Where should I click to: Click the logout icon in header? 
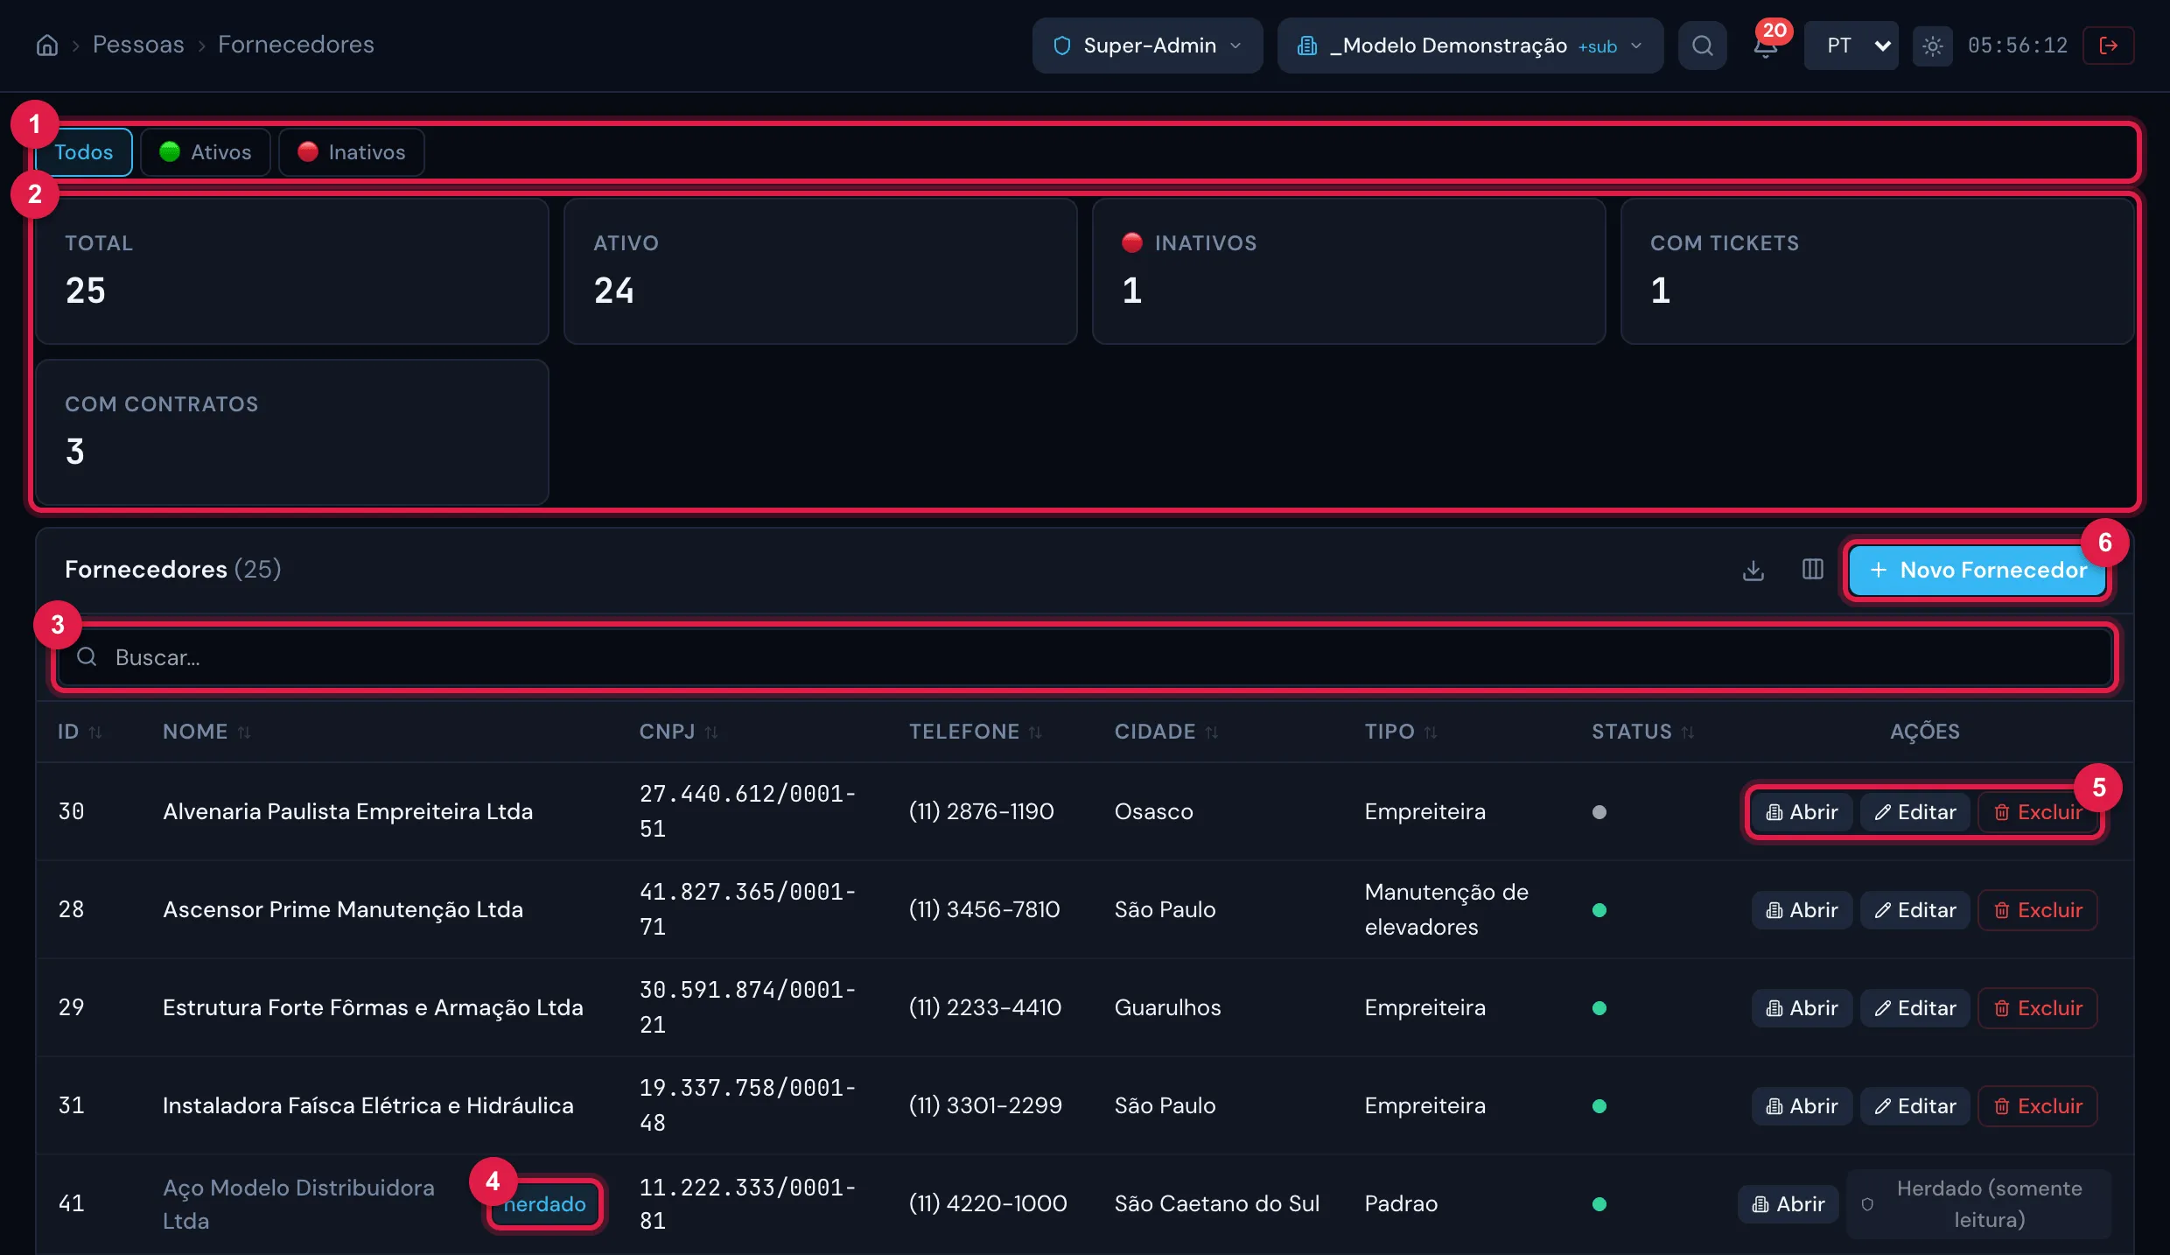pos(2108,46)
